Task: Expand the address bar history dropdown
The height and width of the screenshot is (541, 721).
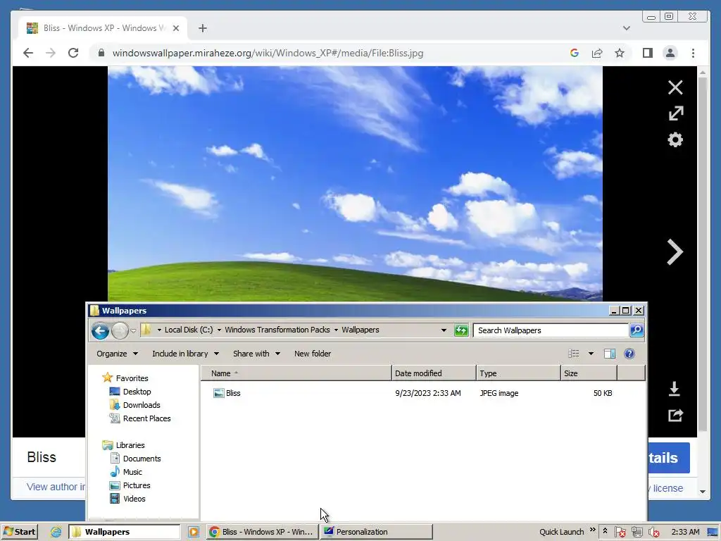Action: pos(444,330)
